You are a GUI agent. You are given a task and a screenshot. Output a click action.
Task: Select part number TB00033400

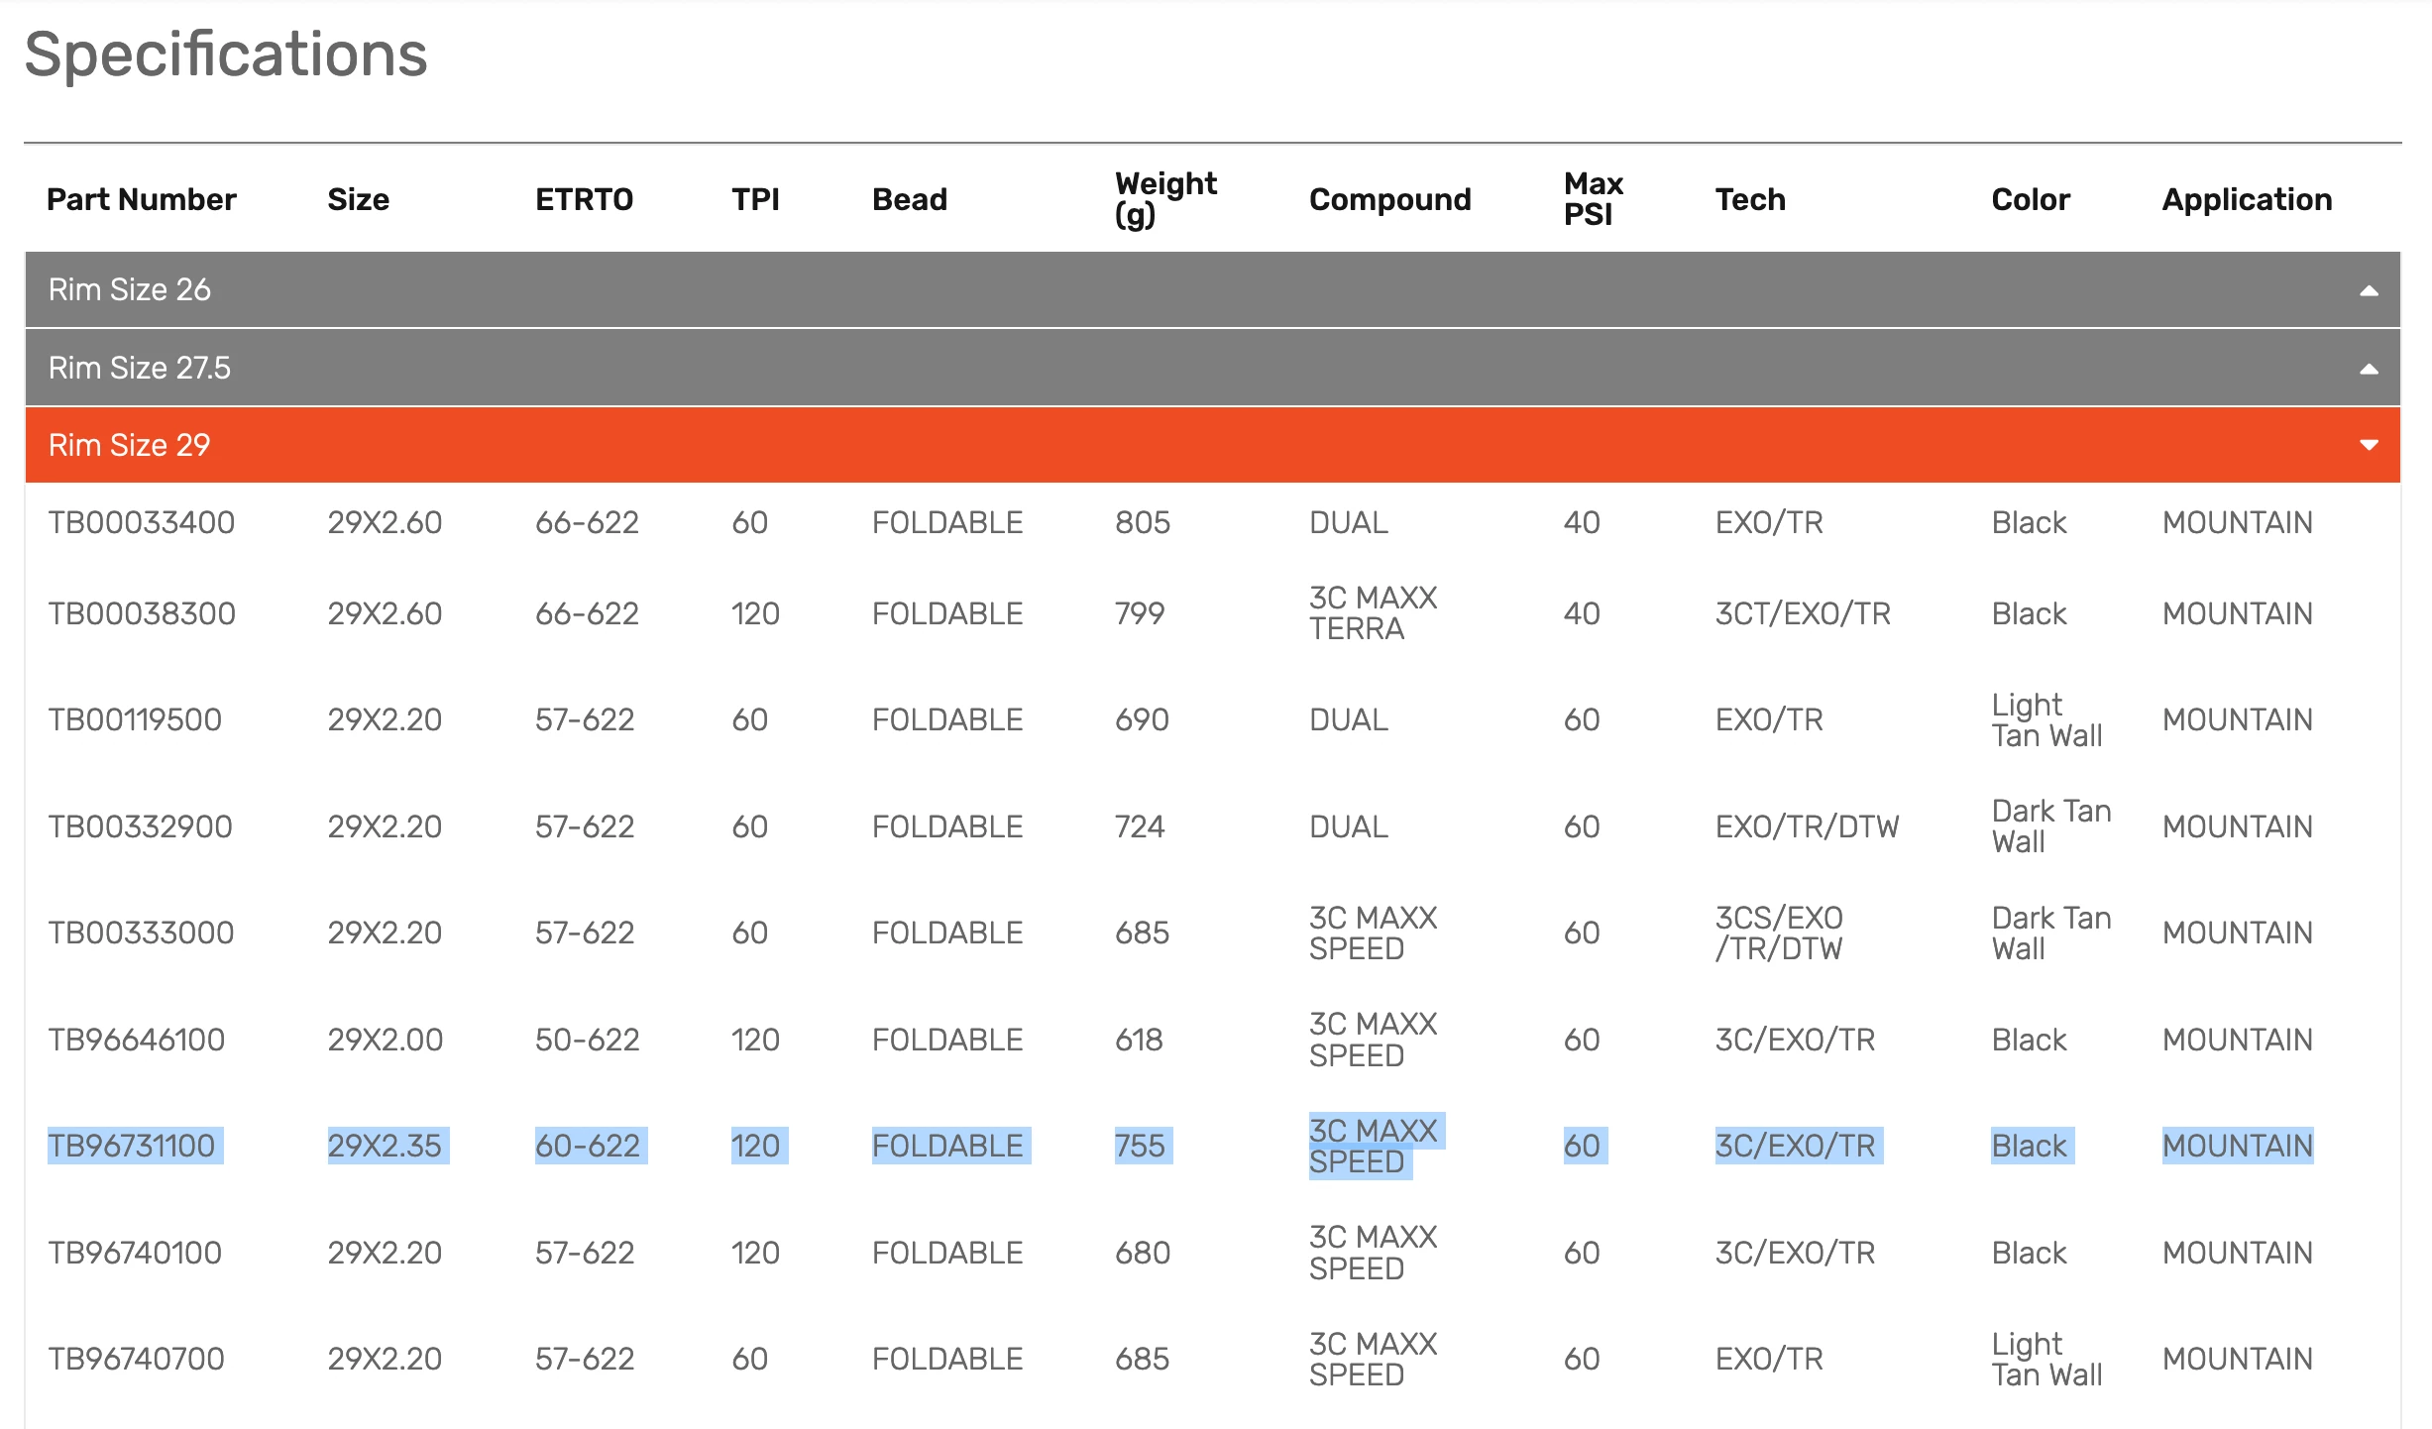pos(142,522)
